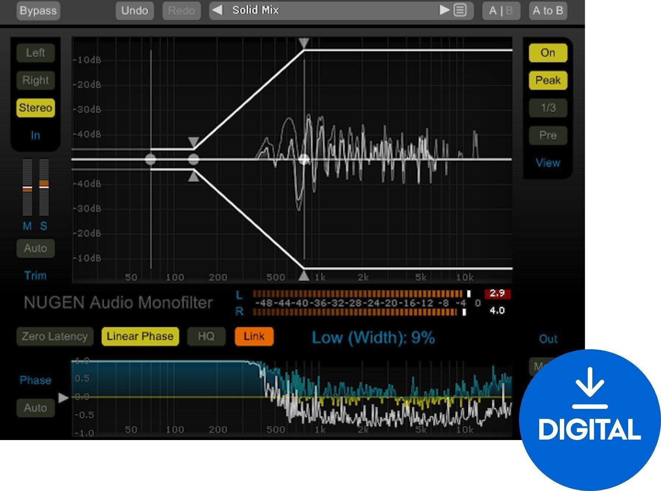The width and height of the screenshot is (661, 491).
Task: Disable the orange Link mode
Action: click(254, 336)
